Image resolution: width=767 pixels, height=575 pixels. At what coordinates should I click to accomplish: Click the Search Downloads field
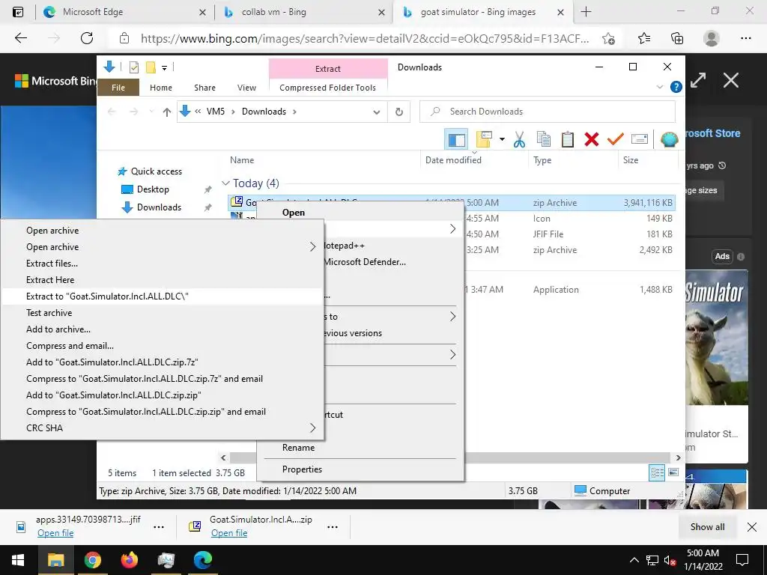click(x=548, y=112)
